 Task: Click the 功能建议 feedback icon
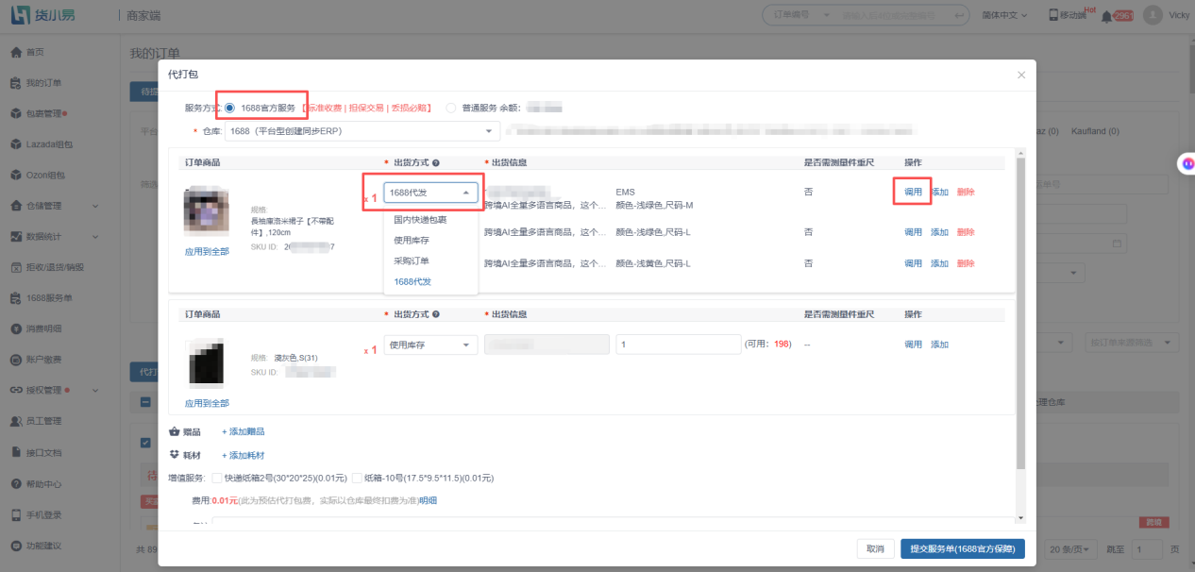coord(16,546)
